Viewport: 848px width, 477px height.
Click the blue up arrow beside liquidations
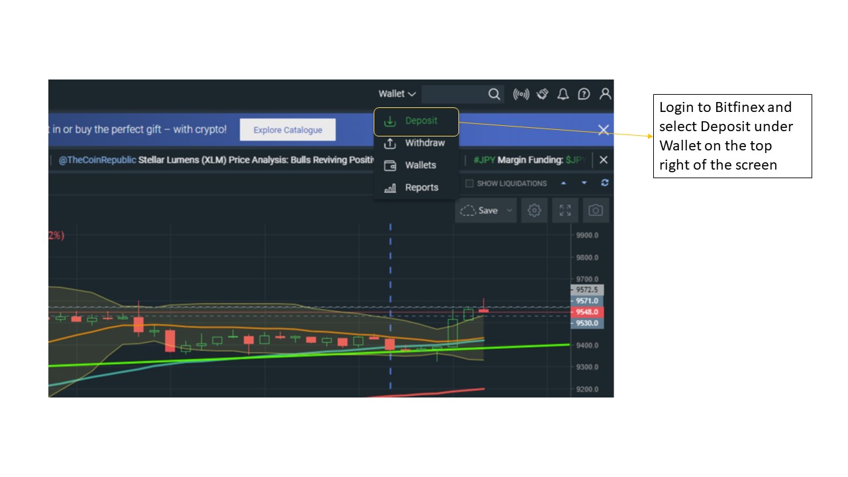(564, 183)
